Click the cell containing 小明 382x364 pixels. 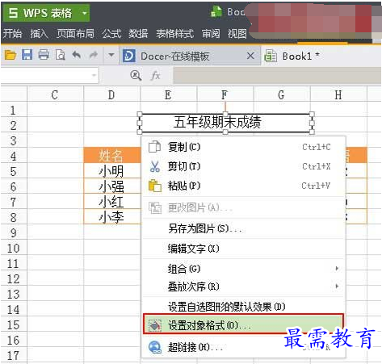pos(111,171)
